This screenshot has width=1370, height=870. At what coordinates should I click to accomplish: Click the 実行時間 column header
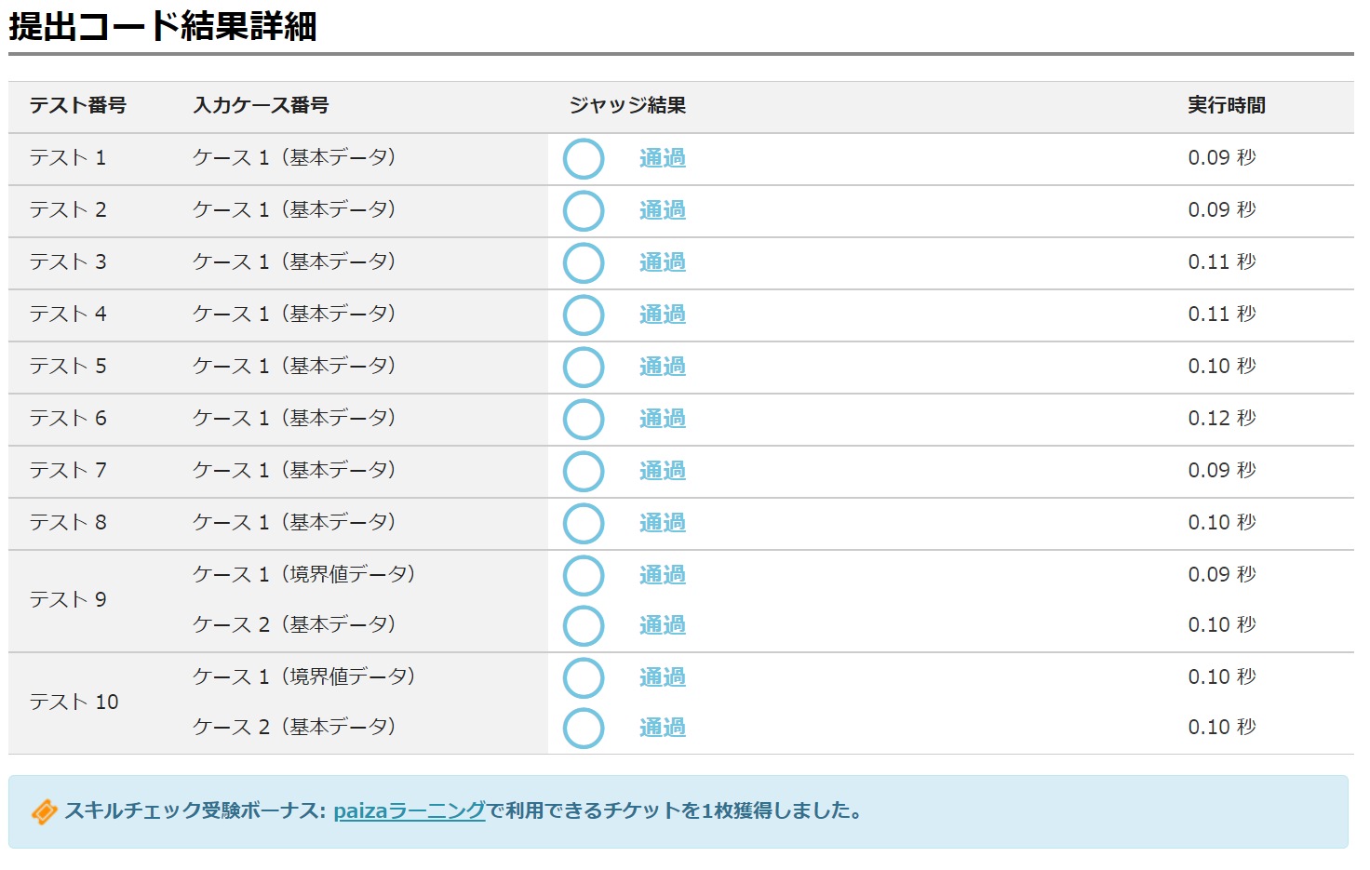tap(1226, 106)
